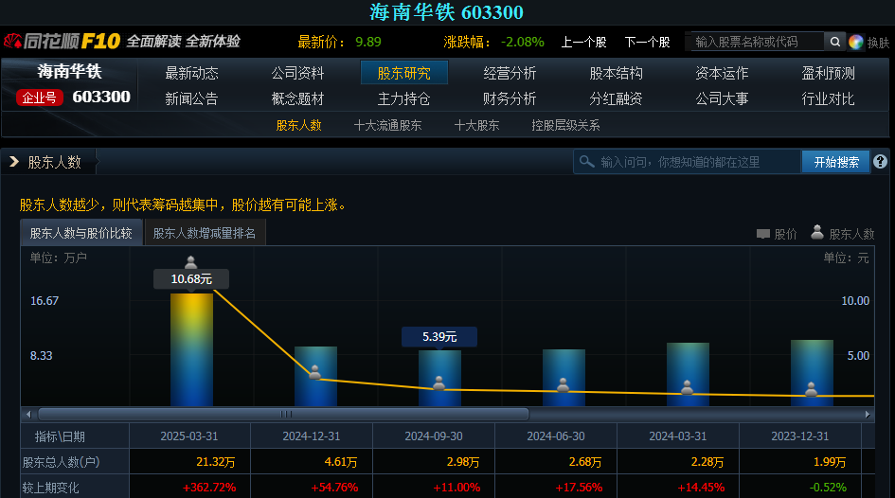
Task: Open the 分红融资 menu item
Action: [x=616, y=98]
